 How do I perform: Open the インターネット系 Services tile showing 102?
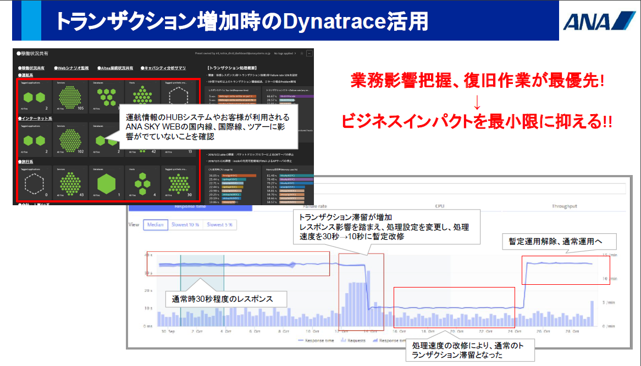click(x=70, y=139)
